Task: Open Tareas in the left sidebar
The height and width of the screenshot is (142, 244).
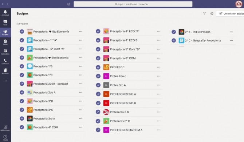Action: coord(5,42)
